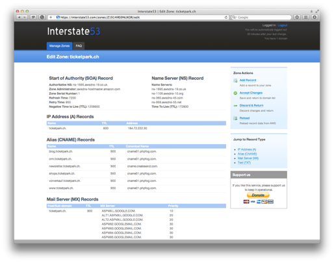334x263 pixels.
Task: Click the address 184.72.222.30
Action: point(137,129)
